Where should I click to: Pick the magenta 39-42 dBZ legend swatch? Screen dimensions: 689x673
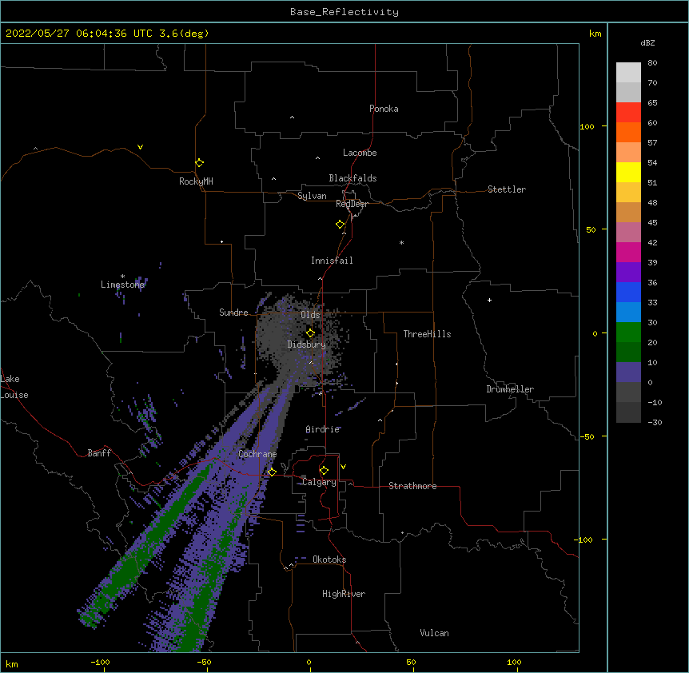coord(628,252)
